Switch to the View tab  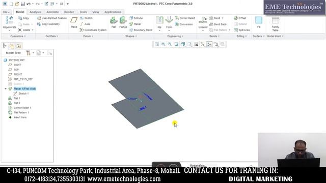(x=96, y=12)
